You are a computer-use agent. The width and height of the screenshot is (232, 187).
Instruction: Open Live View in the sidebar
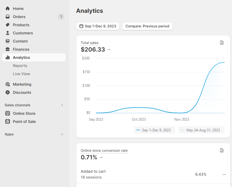coord(21,74)
